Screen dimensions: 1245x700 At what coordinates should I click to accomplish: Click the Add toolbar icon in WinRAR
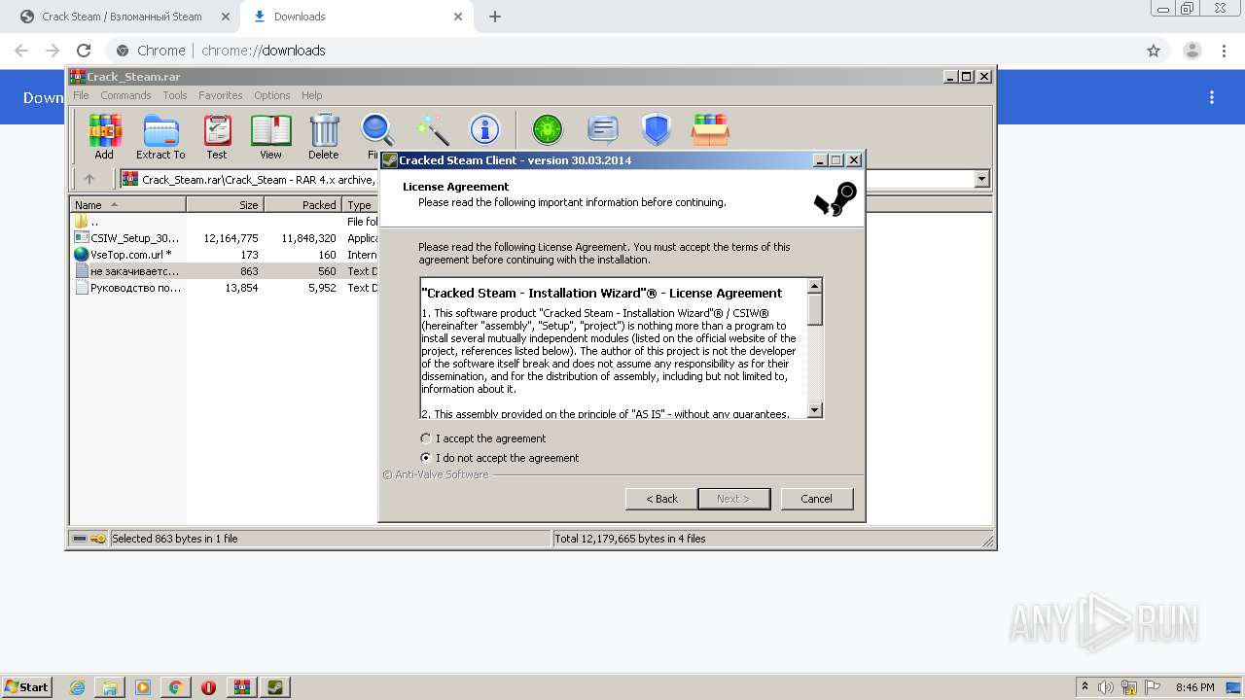[x=104, y=137]
